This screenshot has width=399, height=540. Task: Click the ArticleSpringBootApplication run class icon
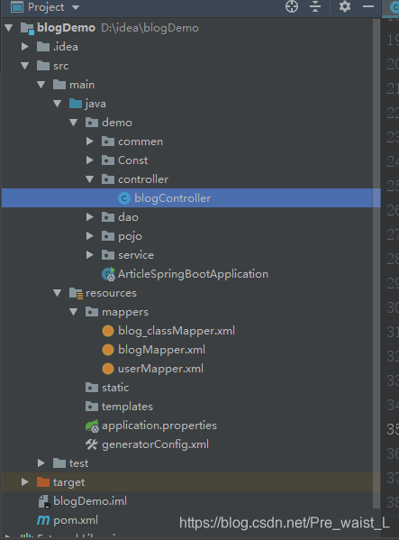click(109, 274)
